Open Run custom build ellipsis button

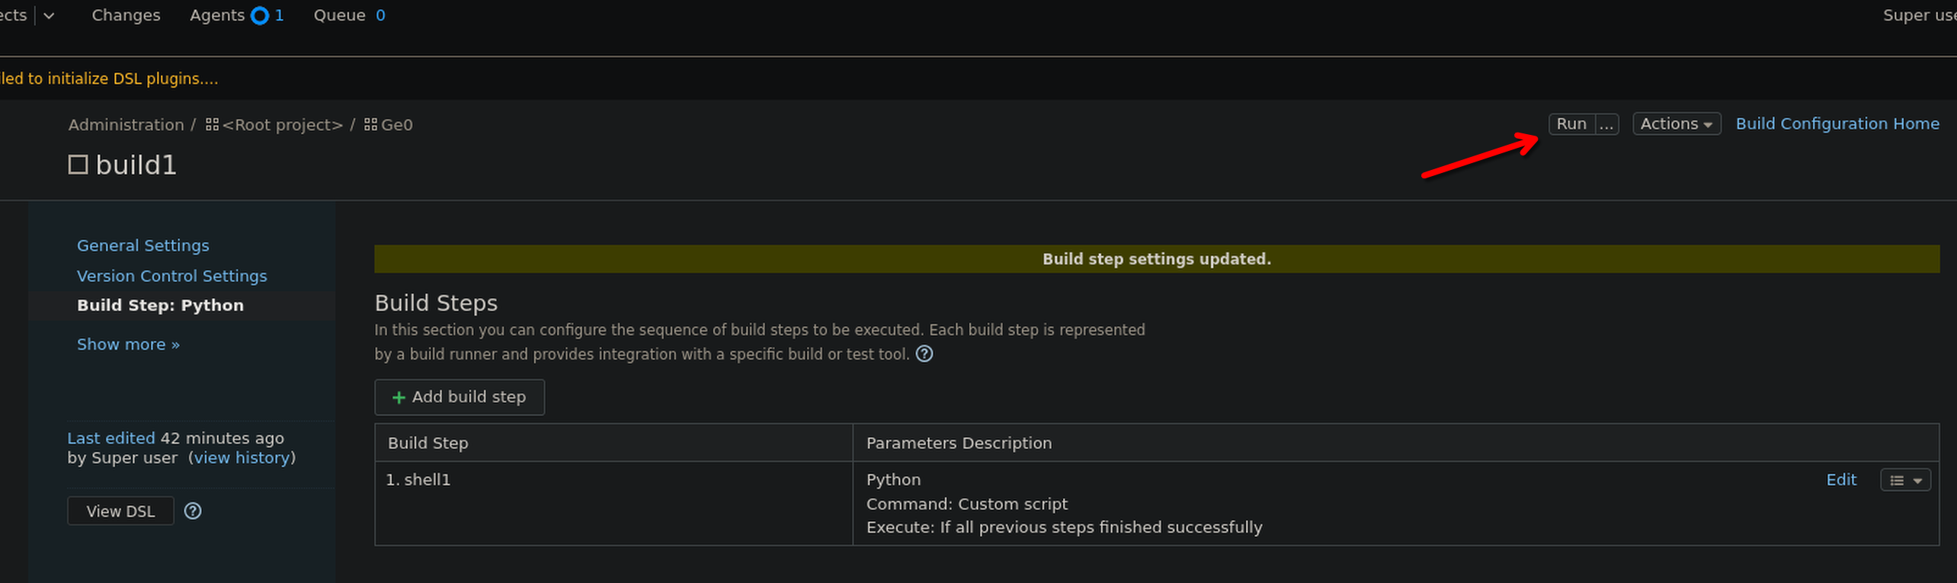pyautogui.click(x=1606, y=123)
